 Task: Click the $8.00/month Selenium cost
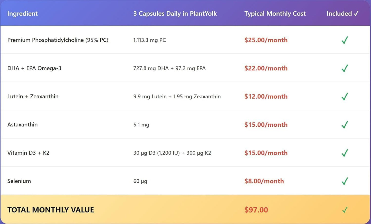tap(264, 181)
